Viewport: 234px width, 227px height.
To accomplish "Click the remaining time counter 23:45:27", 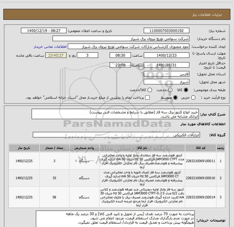I will pyautogui.click(x=56, y=55).
